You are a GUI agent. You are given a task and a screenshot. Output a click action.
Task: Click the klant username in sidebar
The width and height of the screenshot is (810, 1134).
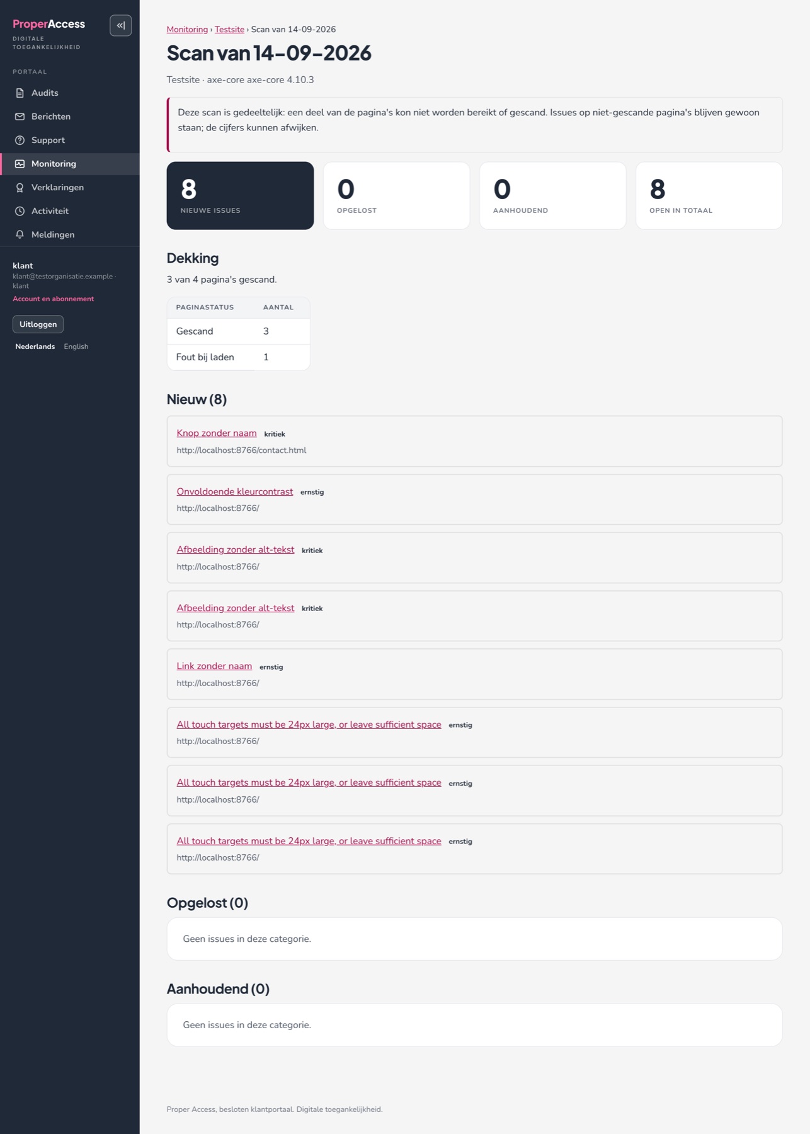(x=23, y=266)
